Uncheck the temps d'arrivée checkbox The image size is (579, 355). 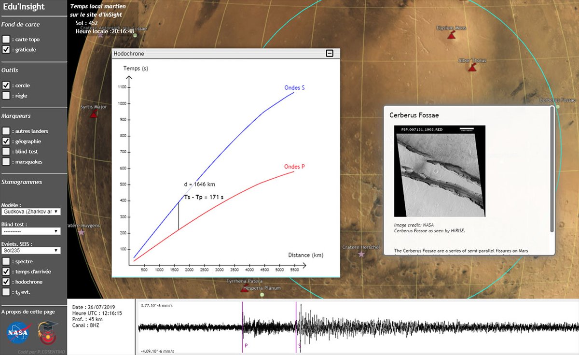click(6, 271)
